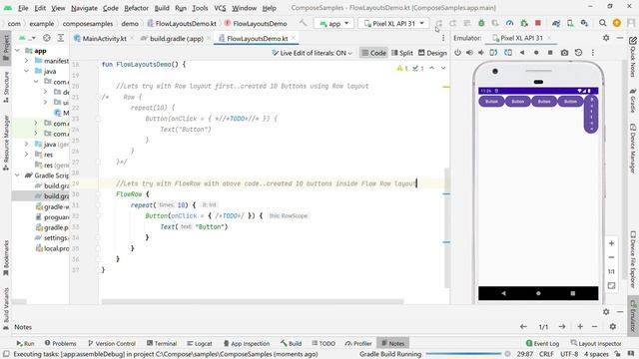Go to previous highlighted error arrow
The width and height of the screenshot is (639, 359).
[x=432, y=68]
